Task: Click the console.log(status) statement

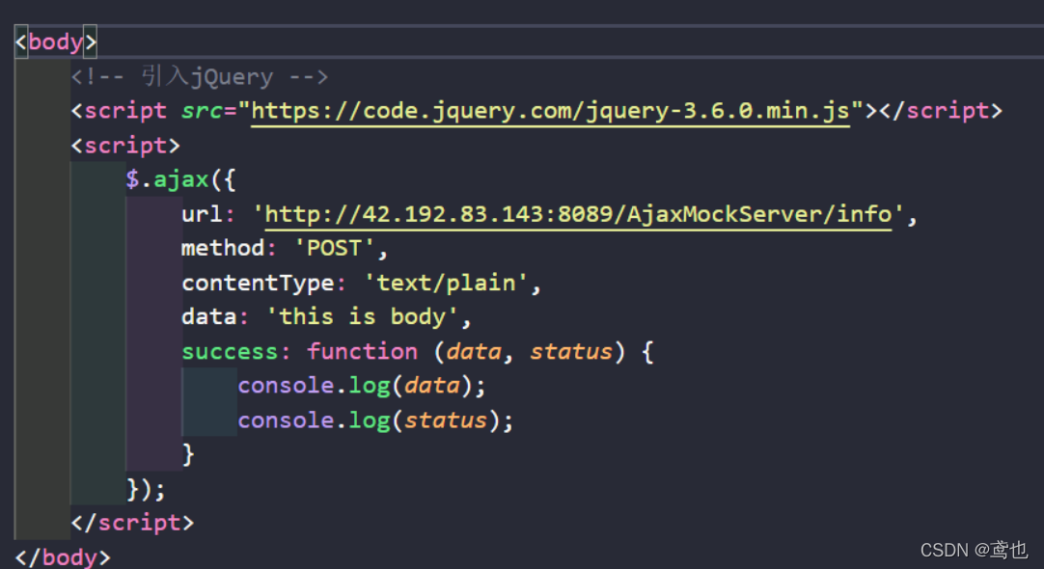Action: (375, 420)
